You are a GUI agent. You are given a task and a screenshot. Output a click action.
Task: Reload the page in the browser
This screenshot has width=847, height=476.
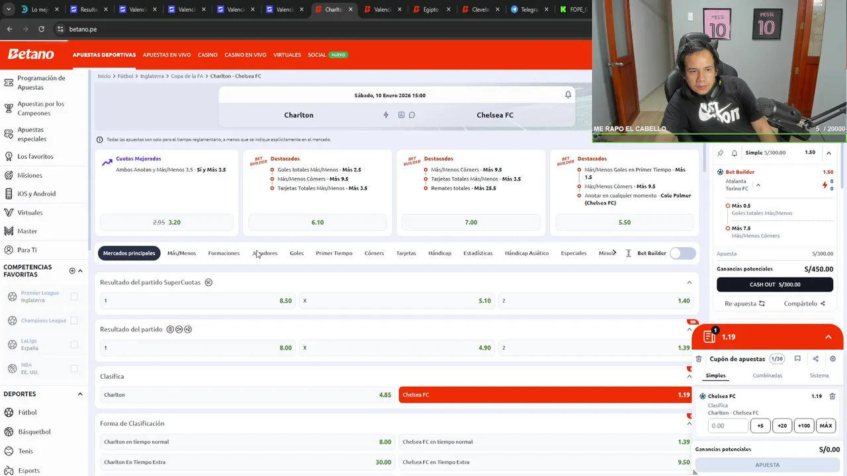pyautogui.click(x=41, y=29)
